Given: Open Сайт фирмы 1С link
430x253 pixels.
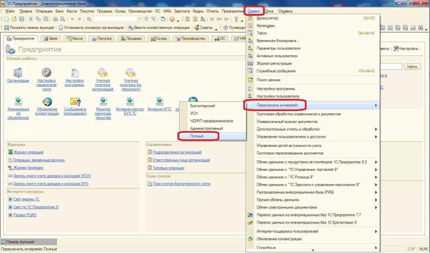Looking at the screenshot, I should pyautogui.click(x=26, y=199).
